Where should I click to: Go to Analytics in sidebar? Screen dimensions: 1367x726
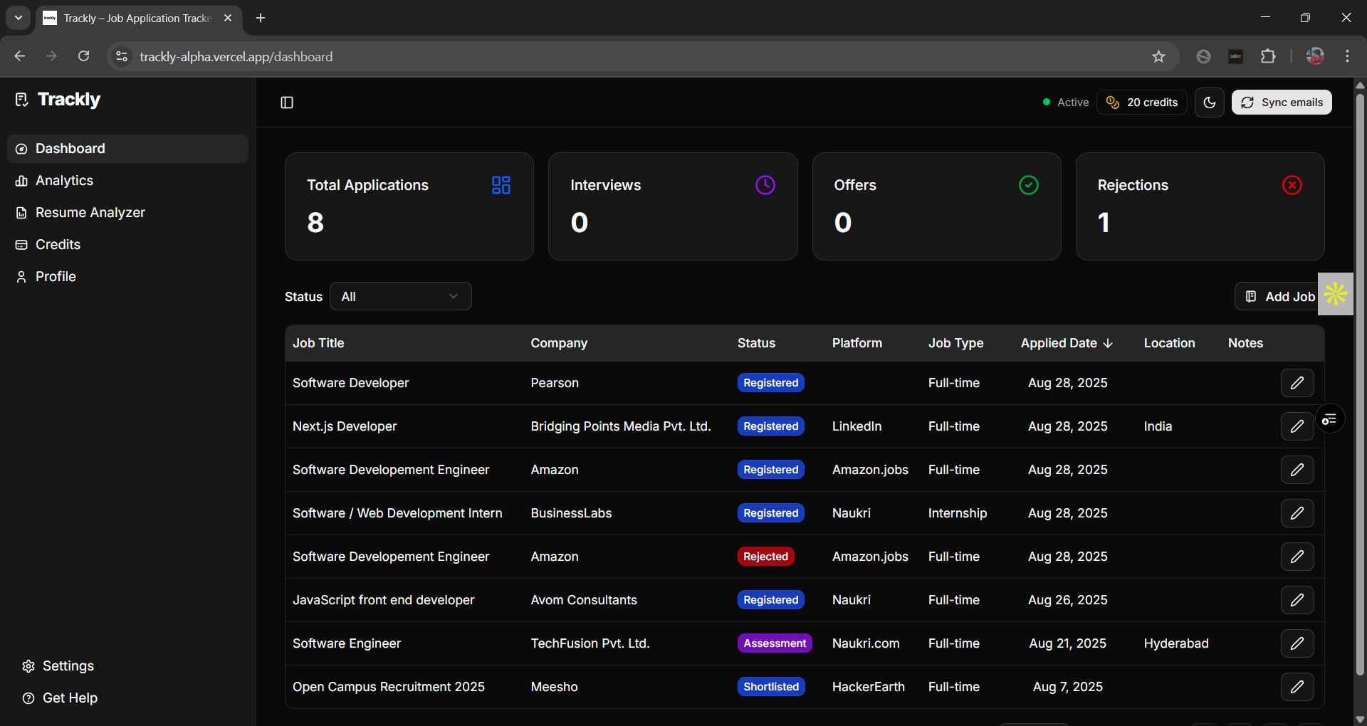(x=127, y=181)
